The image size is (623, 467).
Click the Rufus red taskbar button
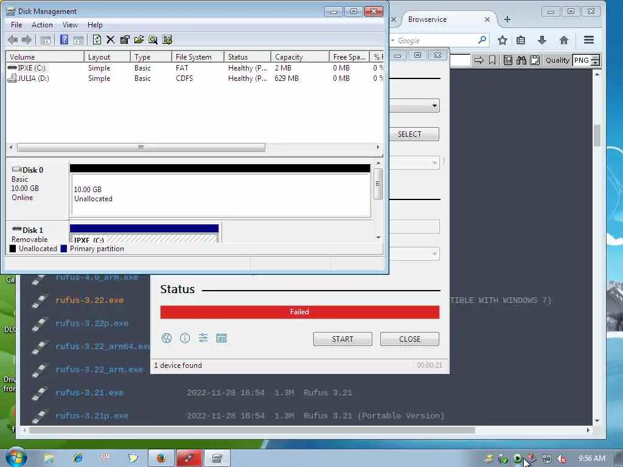[189, 458]
